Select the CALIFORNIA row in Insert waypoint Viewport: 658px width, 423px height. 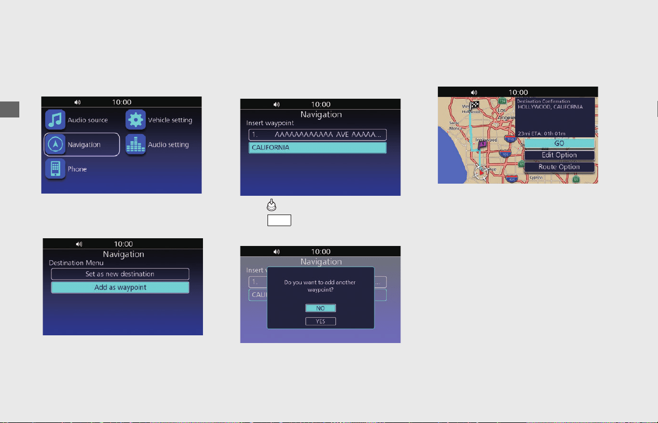tap(318, 148)
